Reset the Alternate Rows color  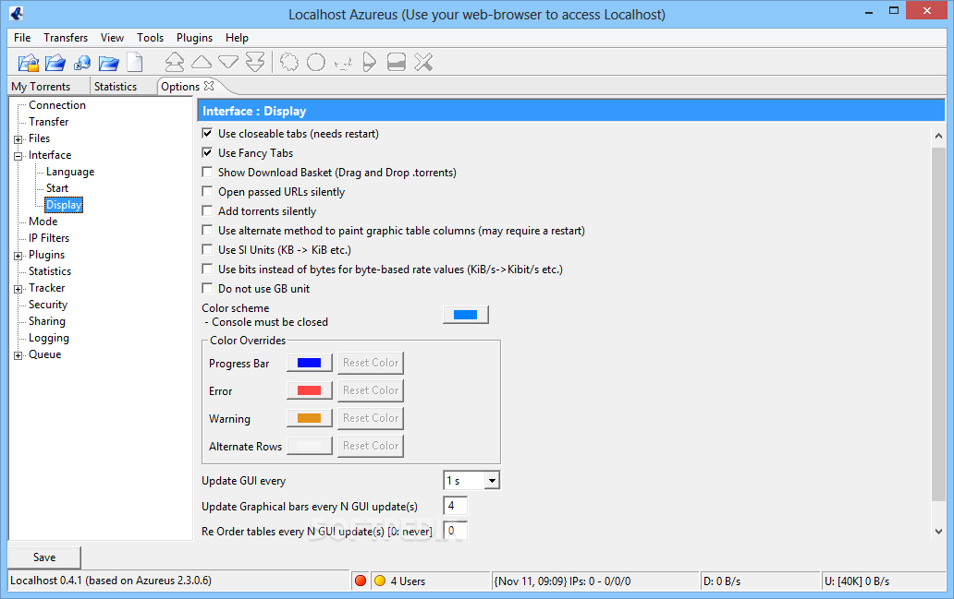tap(371, 446)
